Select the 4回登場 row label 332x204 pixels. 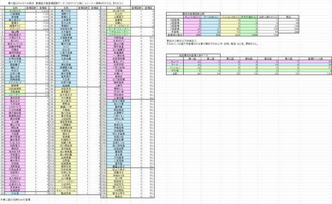[x=175, y=20]
